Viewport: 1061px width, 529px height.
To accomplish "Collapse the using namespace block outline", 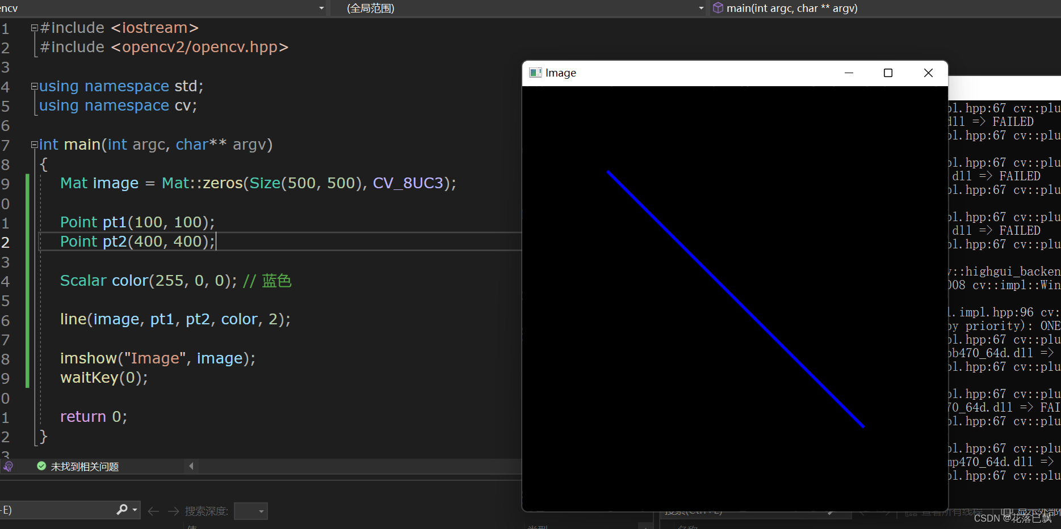I will (x=34, y=86).
